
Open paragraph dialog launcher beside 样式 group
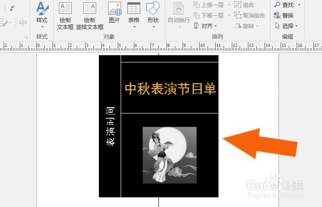pos(26,37)
